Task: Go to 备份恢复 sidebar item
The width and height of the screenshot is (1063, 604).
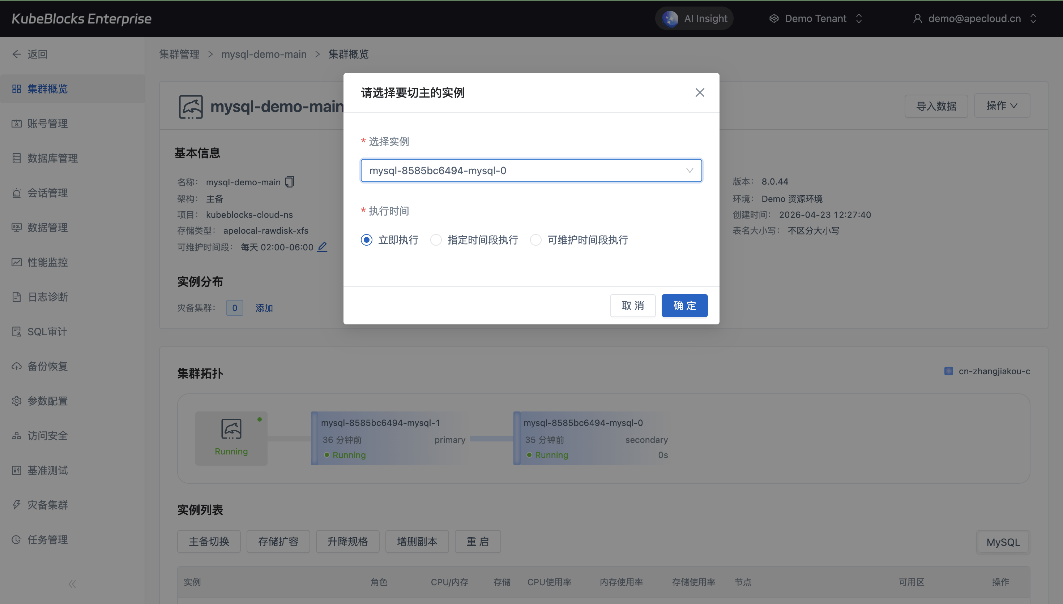Action: 47,366
